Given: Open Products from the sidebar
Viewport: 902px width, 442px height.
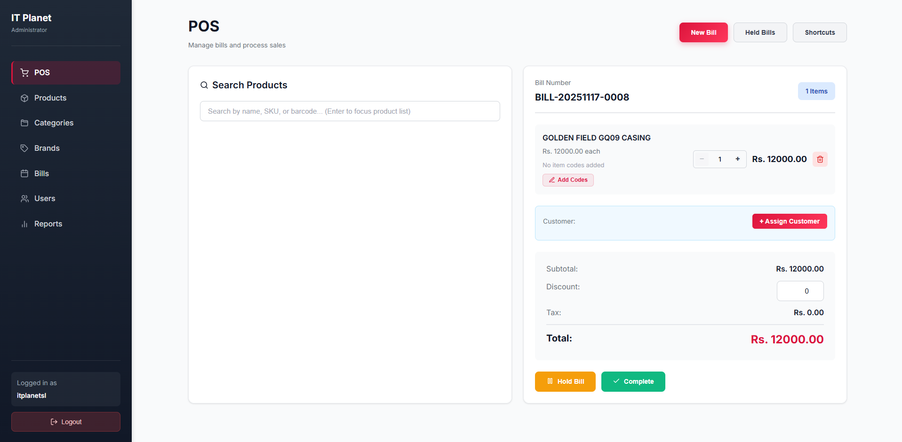Looking at the screenshot, I should click(50, 98).
